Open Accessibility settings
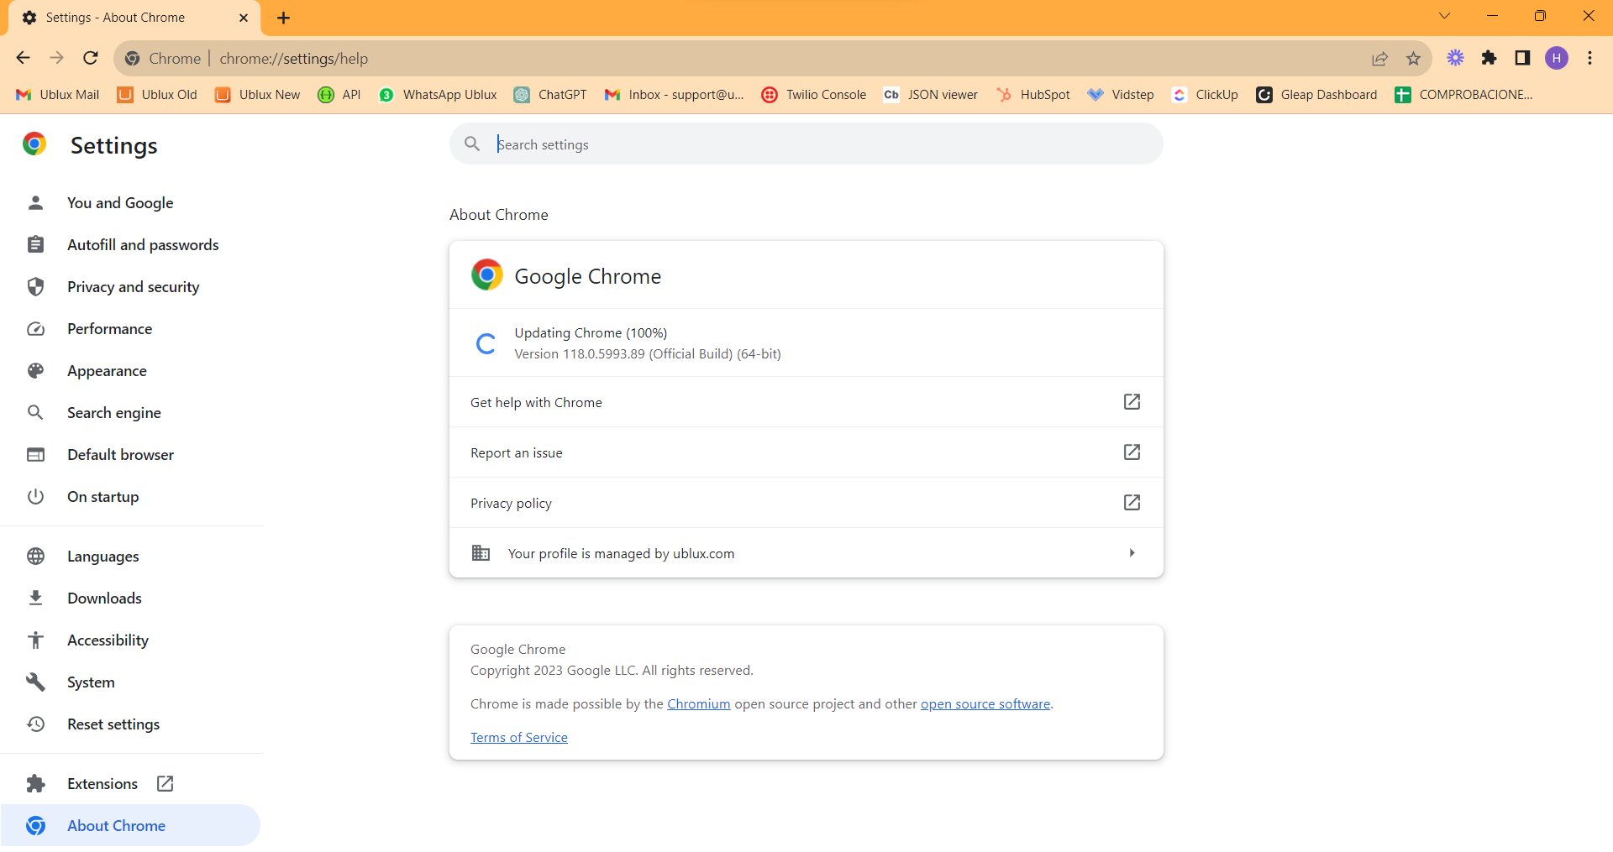Image resolution: width=1613 pixels, height=852 pixels. (x=108, y=640)
